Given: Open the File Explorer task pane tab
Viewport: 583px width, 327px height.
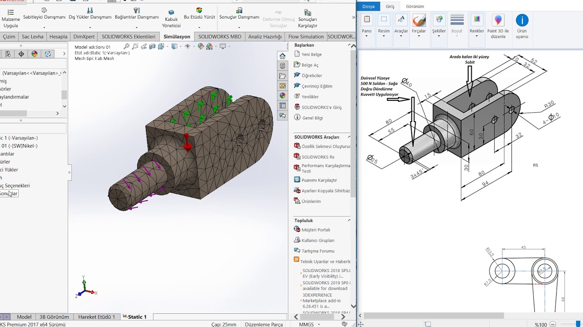Looking at the screenshot, I should point(282,76).
